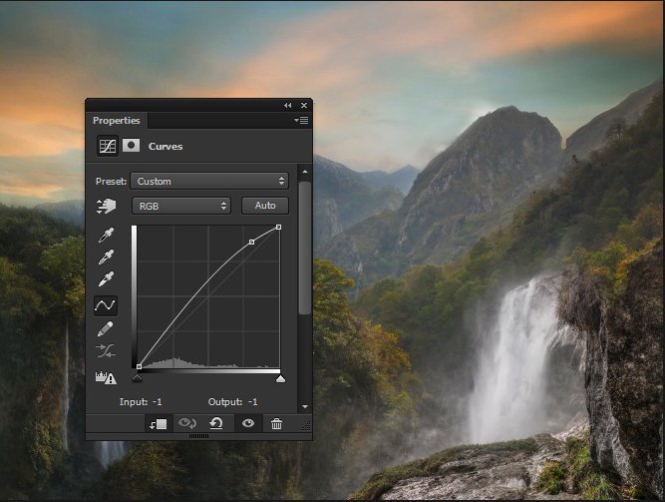Viewport: 665px width, 502px height.
Task: Click the histogram clipping warning icon
Action: [x=105, y=376]
